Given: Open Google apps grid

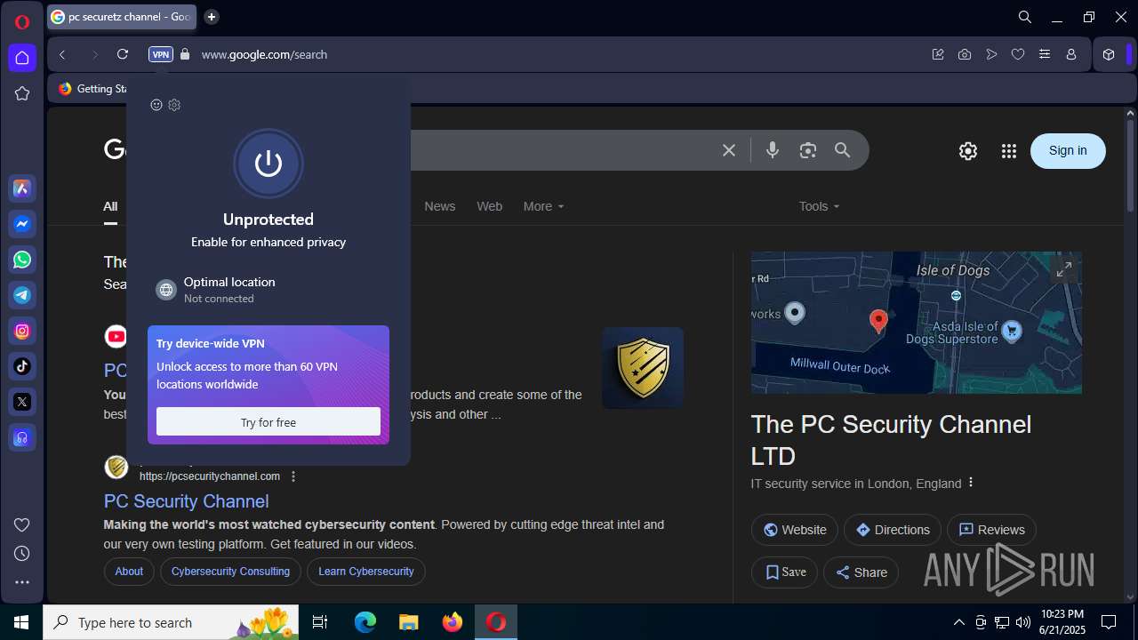Looking at the screenshot, I should [x=1008, y=151].
